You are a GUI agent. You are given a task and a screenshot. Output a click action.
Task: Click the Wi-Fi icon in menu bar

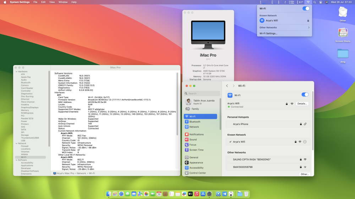(x=308, y=2)
